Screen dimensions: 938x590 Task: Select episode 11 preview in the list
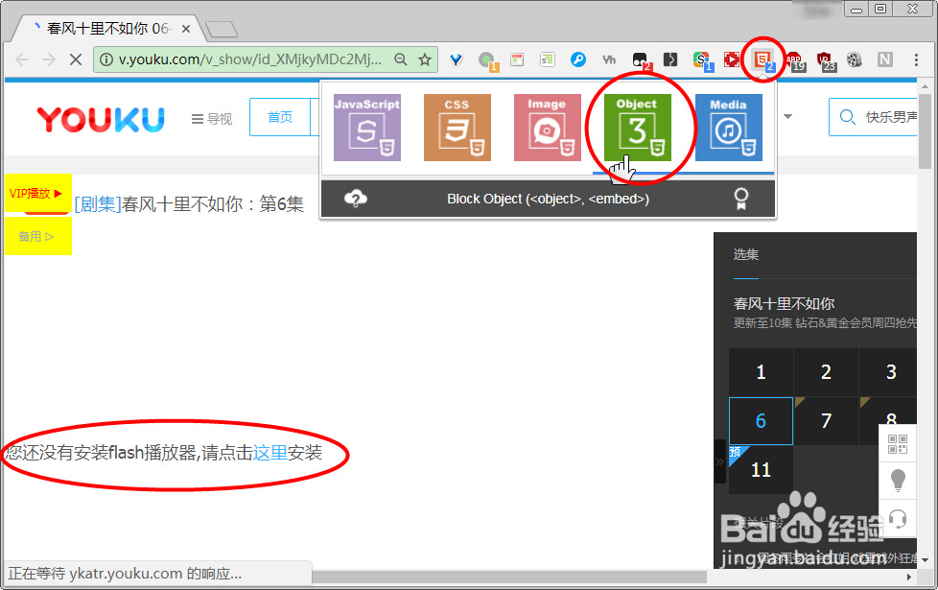point(761,470)
